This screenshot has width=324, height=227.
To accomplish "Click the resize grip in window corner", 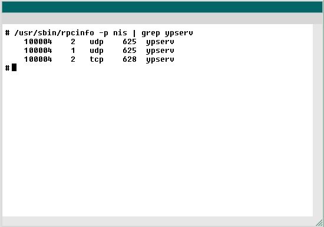I will (x=319, y=223).
